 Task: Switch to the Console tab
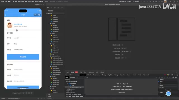coord(76,75)
